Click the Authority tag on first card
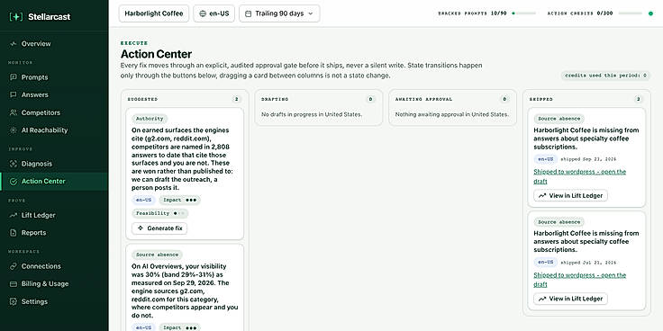This screenshot has height=331, width=663. point(150,119)
